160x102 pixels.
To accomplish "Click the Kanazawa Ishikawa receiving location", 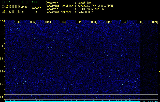I will 95,6.
